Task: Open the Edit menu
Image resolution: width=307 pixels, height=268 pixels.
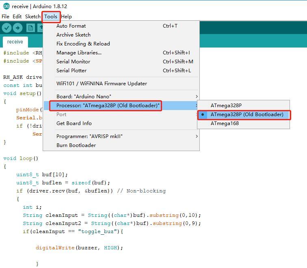Action: pos(17,17)
